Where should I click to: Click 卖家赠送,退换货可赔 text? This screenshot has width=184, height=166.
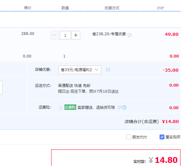(96, 107)
